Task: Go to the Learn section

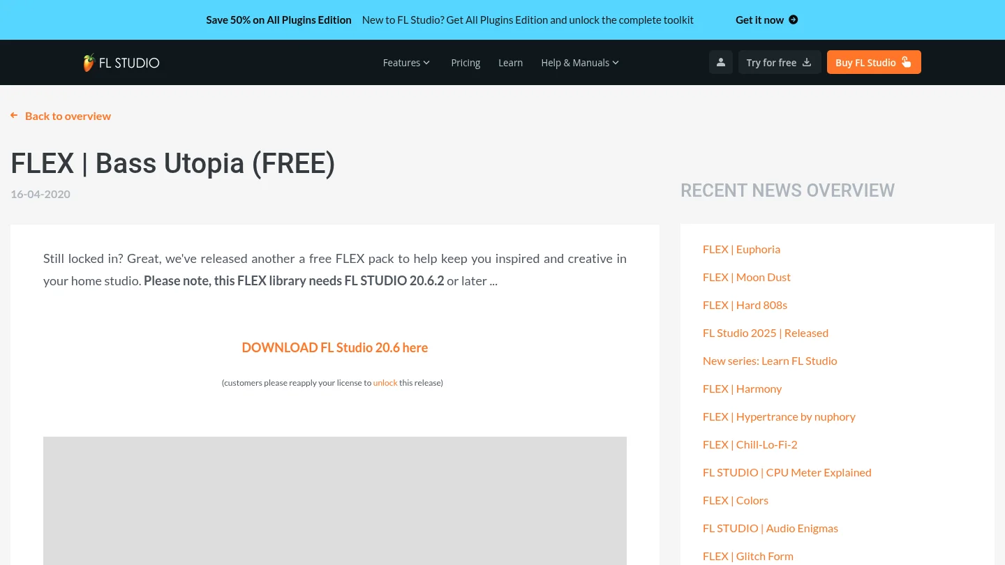Action: coord(510,63)
